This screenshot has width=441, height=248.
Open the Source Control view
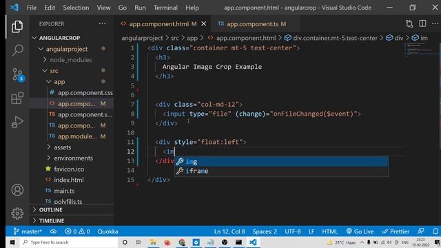(x=18, y=75)
